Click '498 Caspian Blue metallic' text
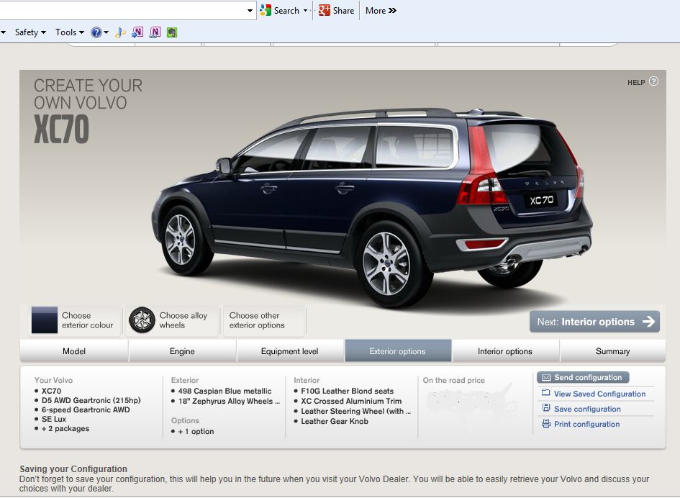This screenshot has width=680, height=498. (225, 391)
